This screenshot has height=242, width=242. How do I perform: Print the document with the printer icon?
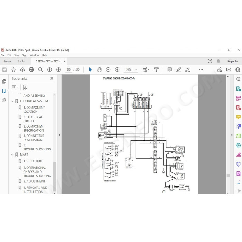31,69
